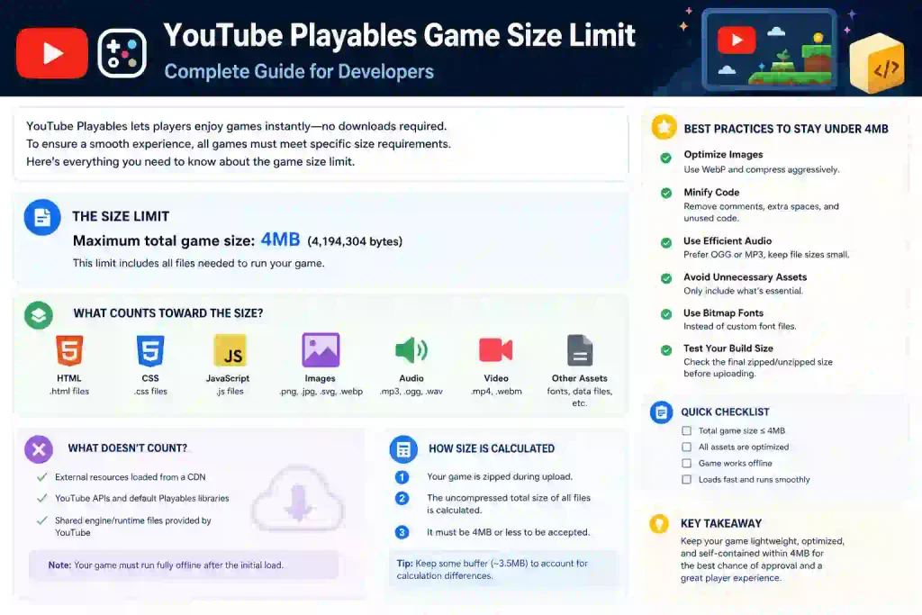The image size is (922, 615).
Task: Click the green layers icon beside What Counts
Action: click(x=39, y=315)
